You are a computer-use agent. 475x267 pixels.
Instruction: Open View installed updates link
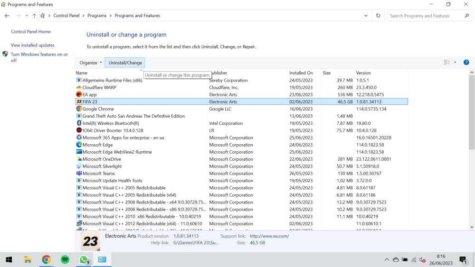(x=33, y=45)
